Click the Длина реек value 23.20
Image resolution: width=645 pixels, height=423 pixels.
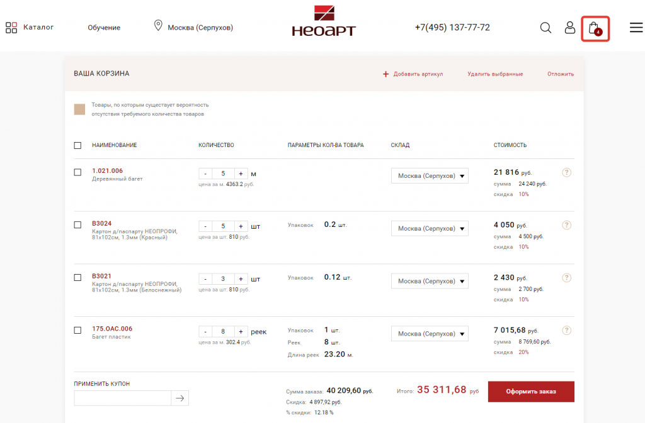coord(334,354)
